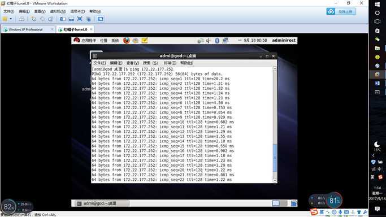Launch Firefox from the GNOME panel
Image resolution: width=386 pixels, height=217 pixels.
pos(127,40)
